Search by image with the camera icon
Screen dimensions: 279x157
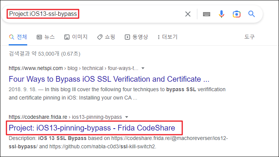pos(237,14)
